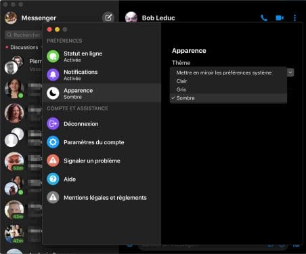The height and width of the screenshot is (254, 306).
Task: Open the Aide entry
Action: 102,179
